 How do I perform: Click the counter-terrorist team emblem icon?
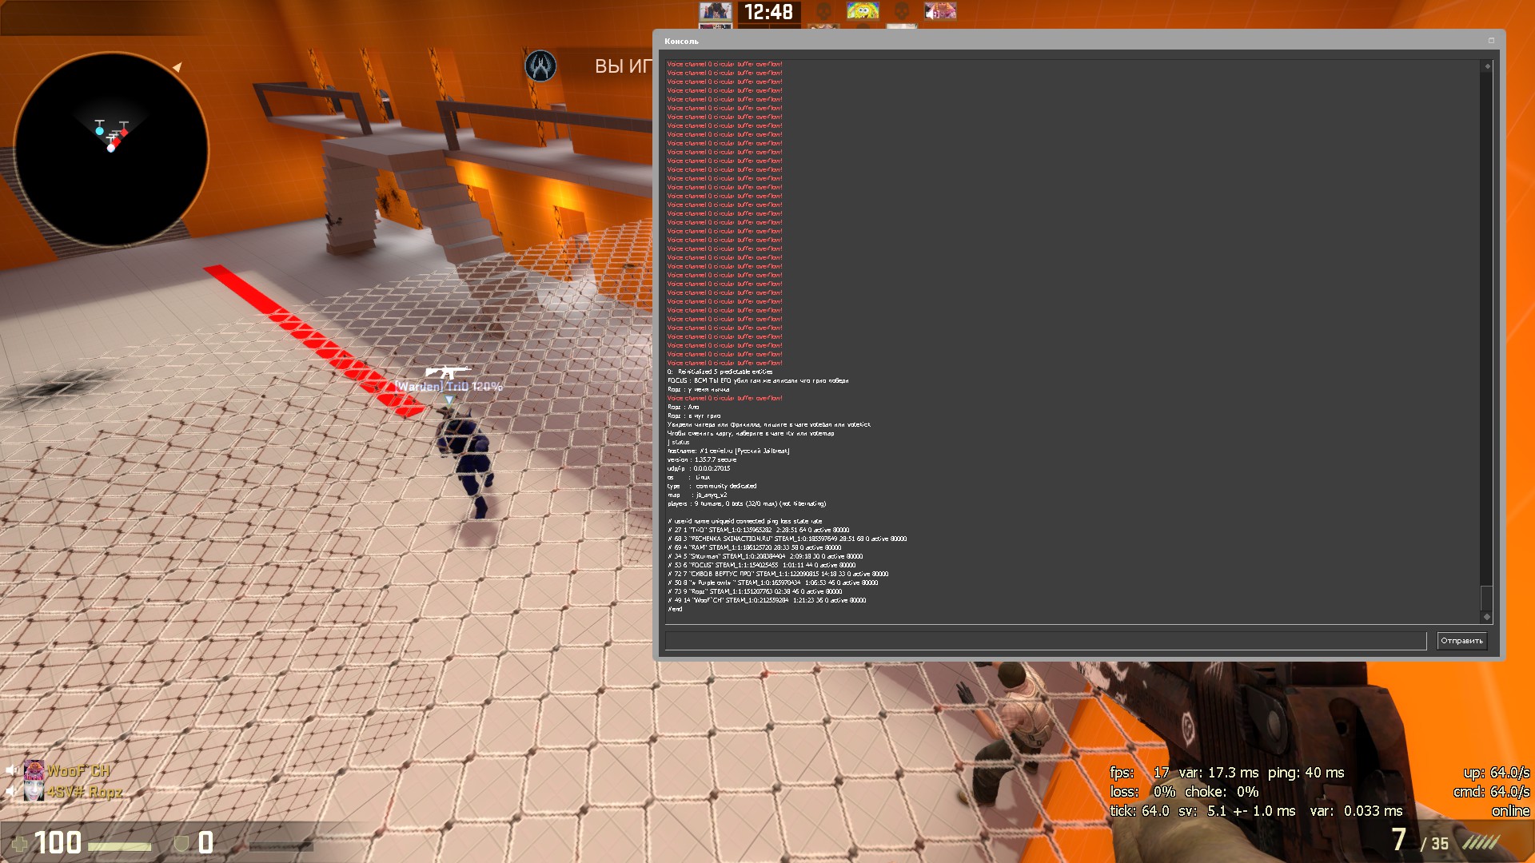point(540,66)
